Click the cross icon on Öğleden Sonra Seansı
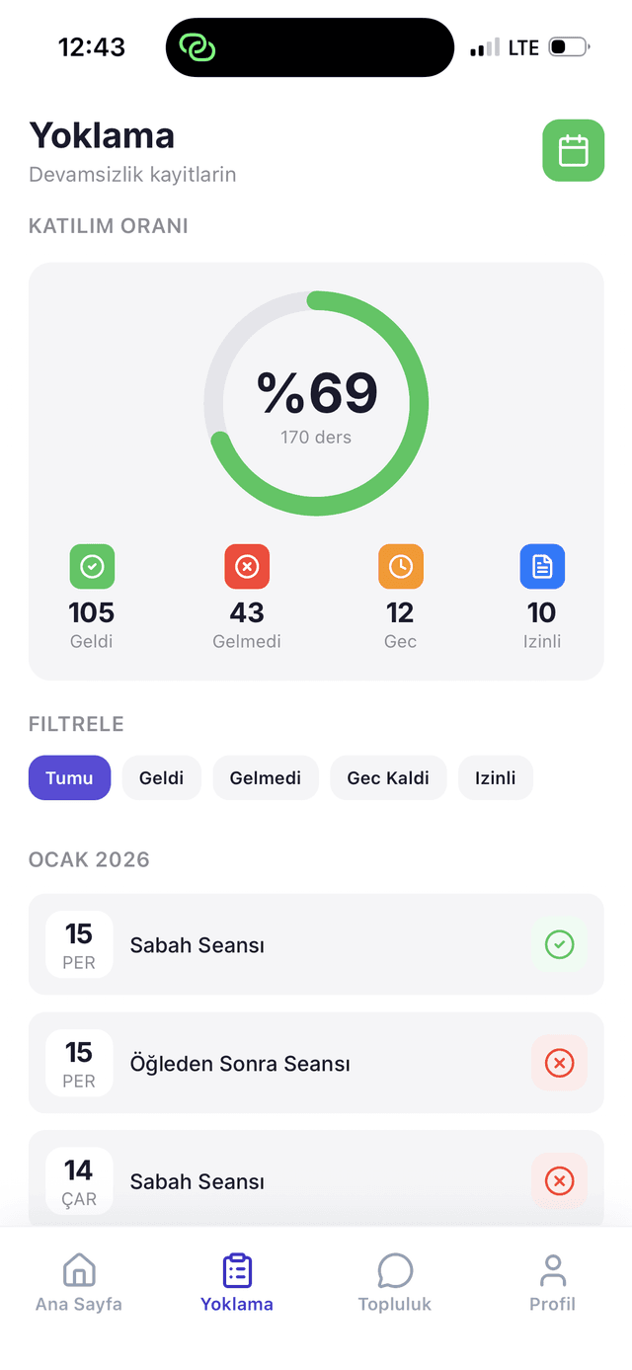The height and width of the screenshot is (1370, 632). point(559,1063)
